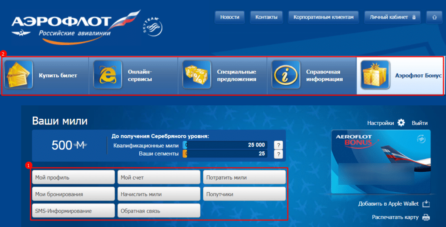This screenshot has width=446, height=227.
Task: Click the question mark beside Квалификационные мили
Action: tap(278, 145)
